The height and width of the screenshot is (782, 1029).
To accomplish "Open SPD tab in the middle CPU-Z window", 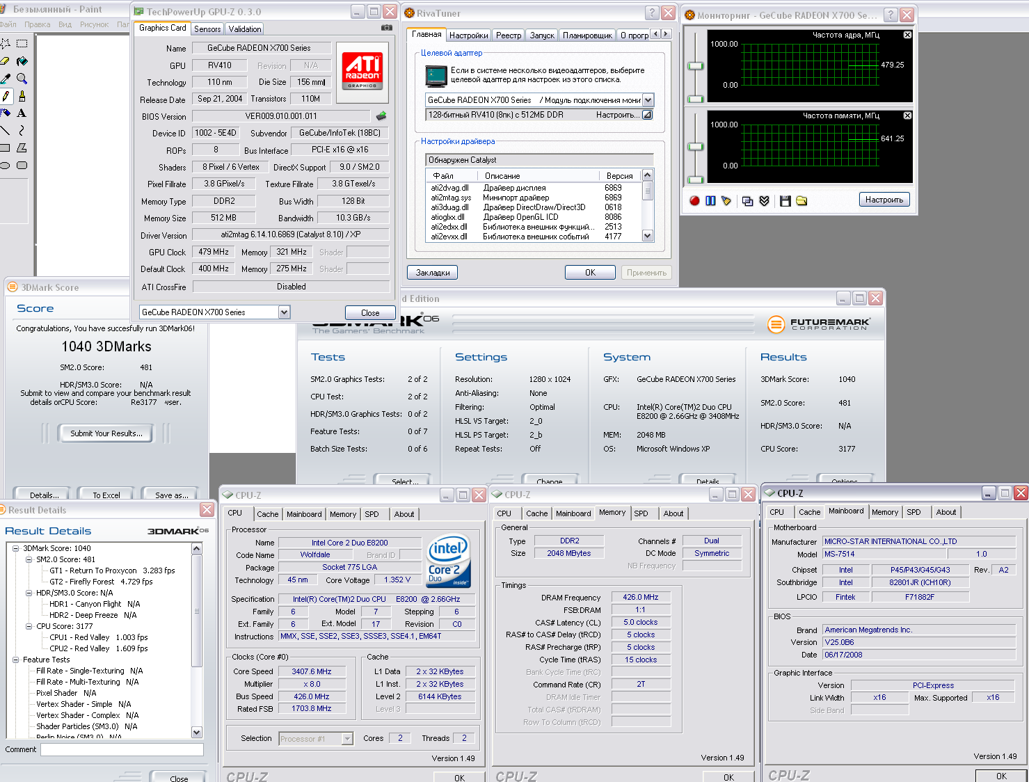I will click(x=641, y=513).
